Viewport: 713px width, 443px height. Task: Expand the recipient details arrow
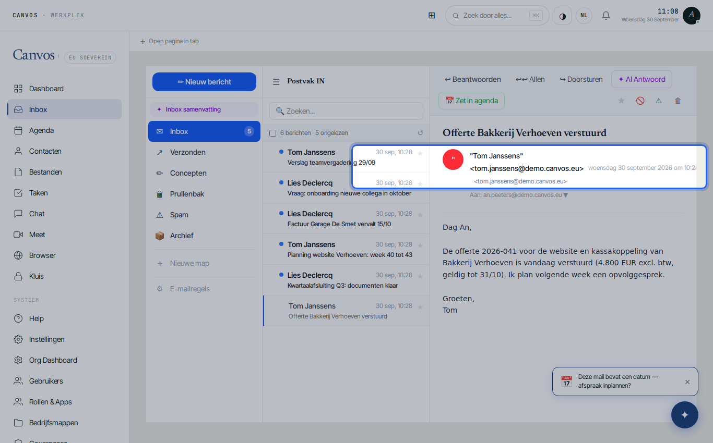click(x=566, y=195)
